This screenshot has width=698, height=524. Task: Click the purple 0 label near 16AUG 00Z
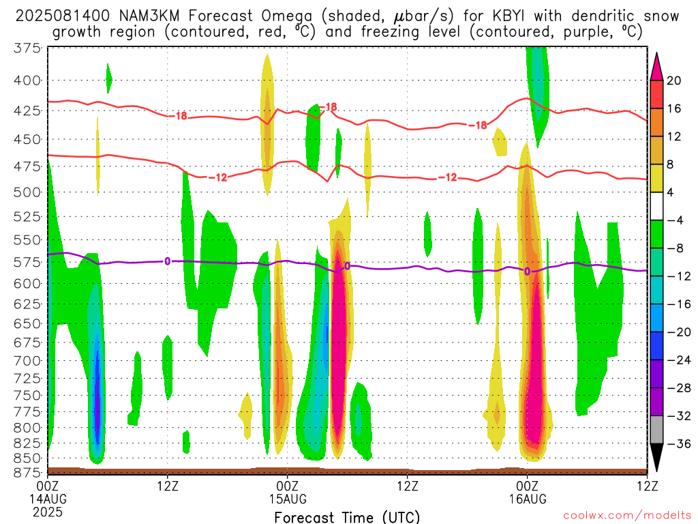pyautogui.click(x=527, y=272)
